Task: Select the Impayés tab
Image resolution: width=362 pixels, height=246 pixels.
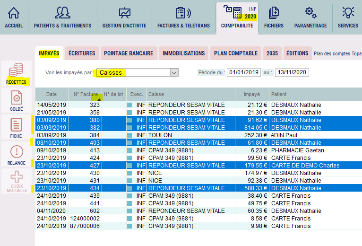Action: (49, 53)
